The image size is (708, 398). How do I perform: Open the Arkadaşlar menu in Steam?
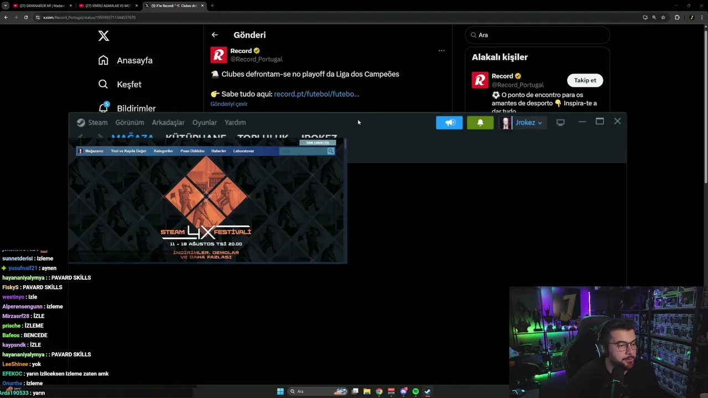[x=168, y=123]
